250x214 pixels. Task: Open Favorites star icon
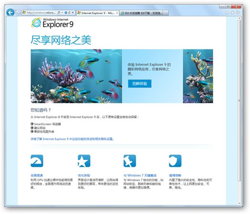coord(232,12)
